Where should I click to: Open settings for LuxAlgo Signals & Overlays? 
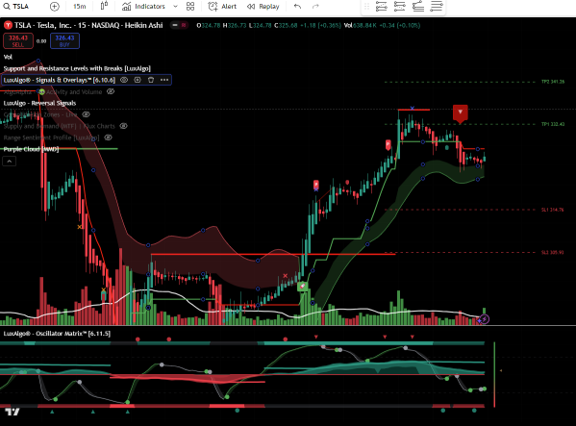(138, 80)
